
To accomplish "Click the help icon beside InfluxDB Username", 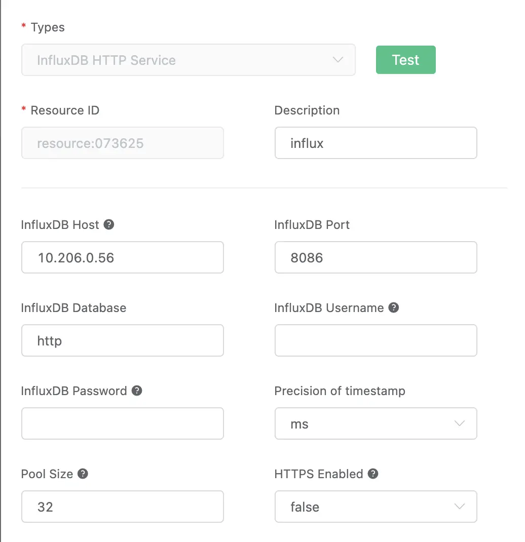I will click(394, 307).
